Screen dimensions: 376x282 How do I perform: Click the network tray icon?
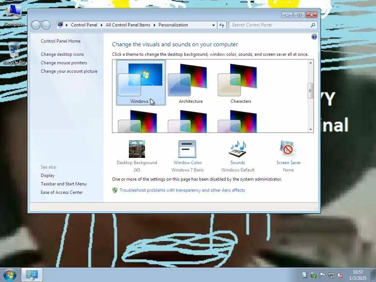[331, 275]
